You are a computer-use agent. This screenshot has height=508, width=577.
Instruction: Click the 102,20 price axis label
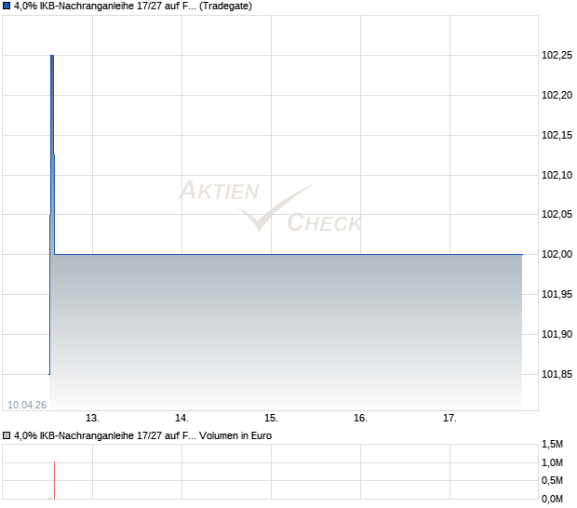[557, 95]
